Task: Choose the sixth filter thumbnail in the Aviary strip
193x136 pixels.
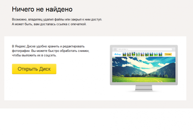Action: pos(147,55)
